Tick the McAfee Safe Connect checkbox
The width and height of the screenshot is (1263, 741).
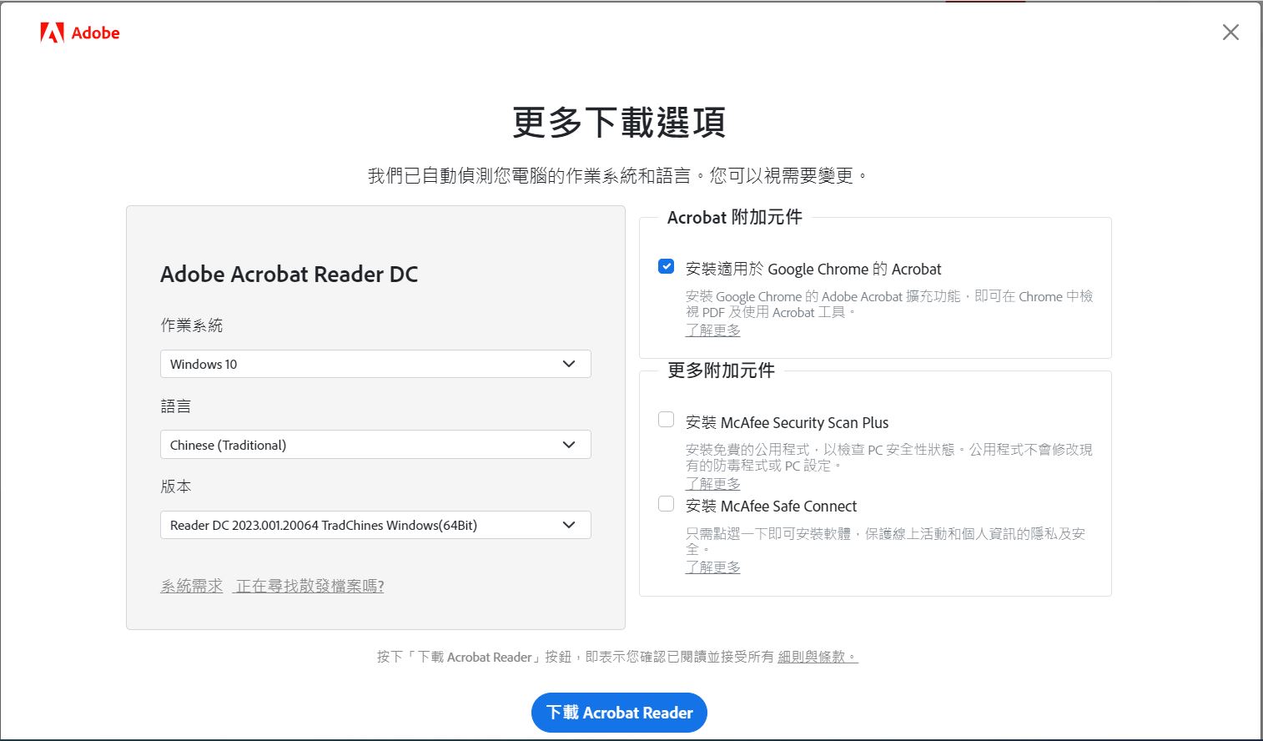point(666,503)
